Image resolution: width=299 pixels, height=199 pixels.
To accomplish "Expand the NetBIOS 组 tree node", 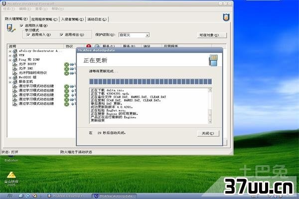I will point(10,78).
